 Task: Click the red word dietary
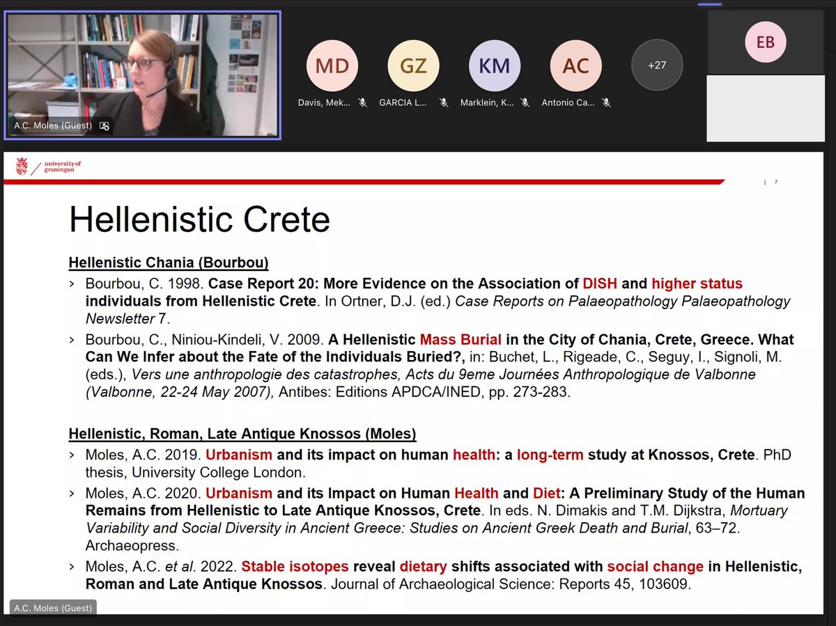(x=424, y=566)
